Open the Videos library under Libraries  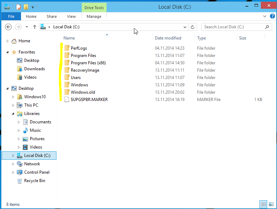coord(36,147)
